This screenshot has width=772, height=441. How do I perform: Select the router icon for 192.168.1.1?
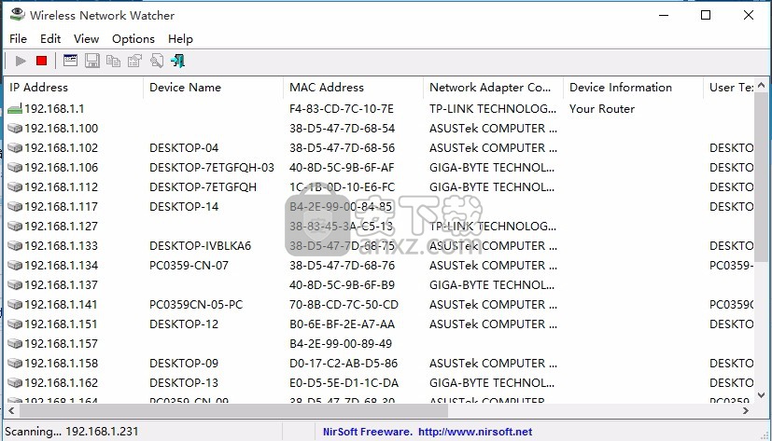click(15, 109)
